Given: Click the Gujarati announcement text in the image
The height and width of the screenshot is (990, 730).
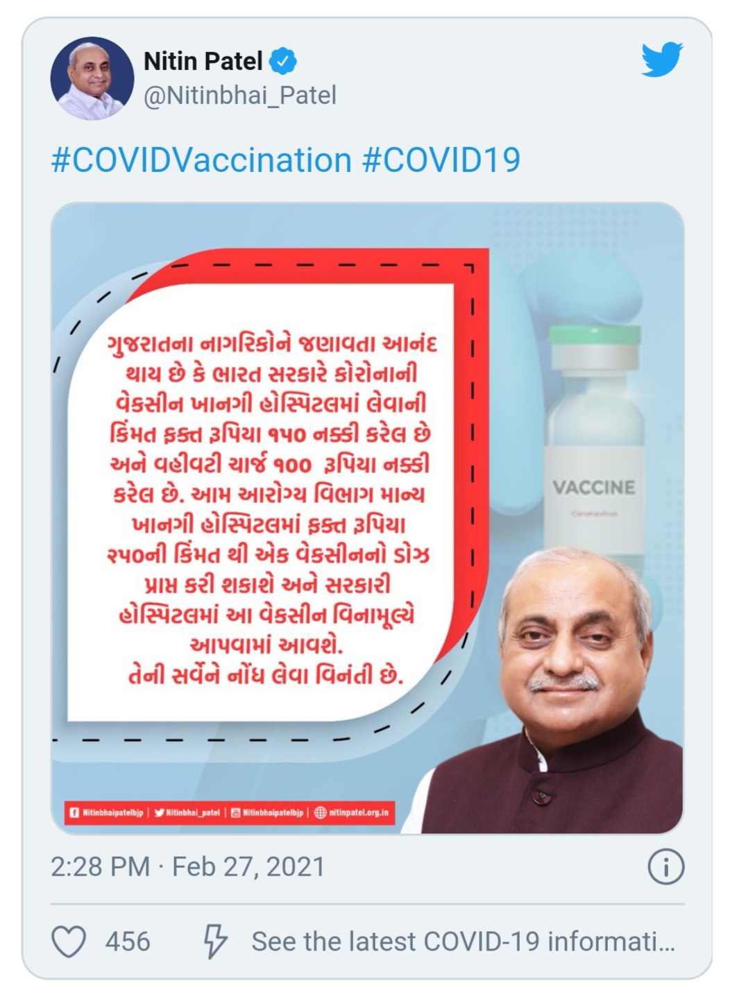Looking at the screenshot, I should point(271,509).
